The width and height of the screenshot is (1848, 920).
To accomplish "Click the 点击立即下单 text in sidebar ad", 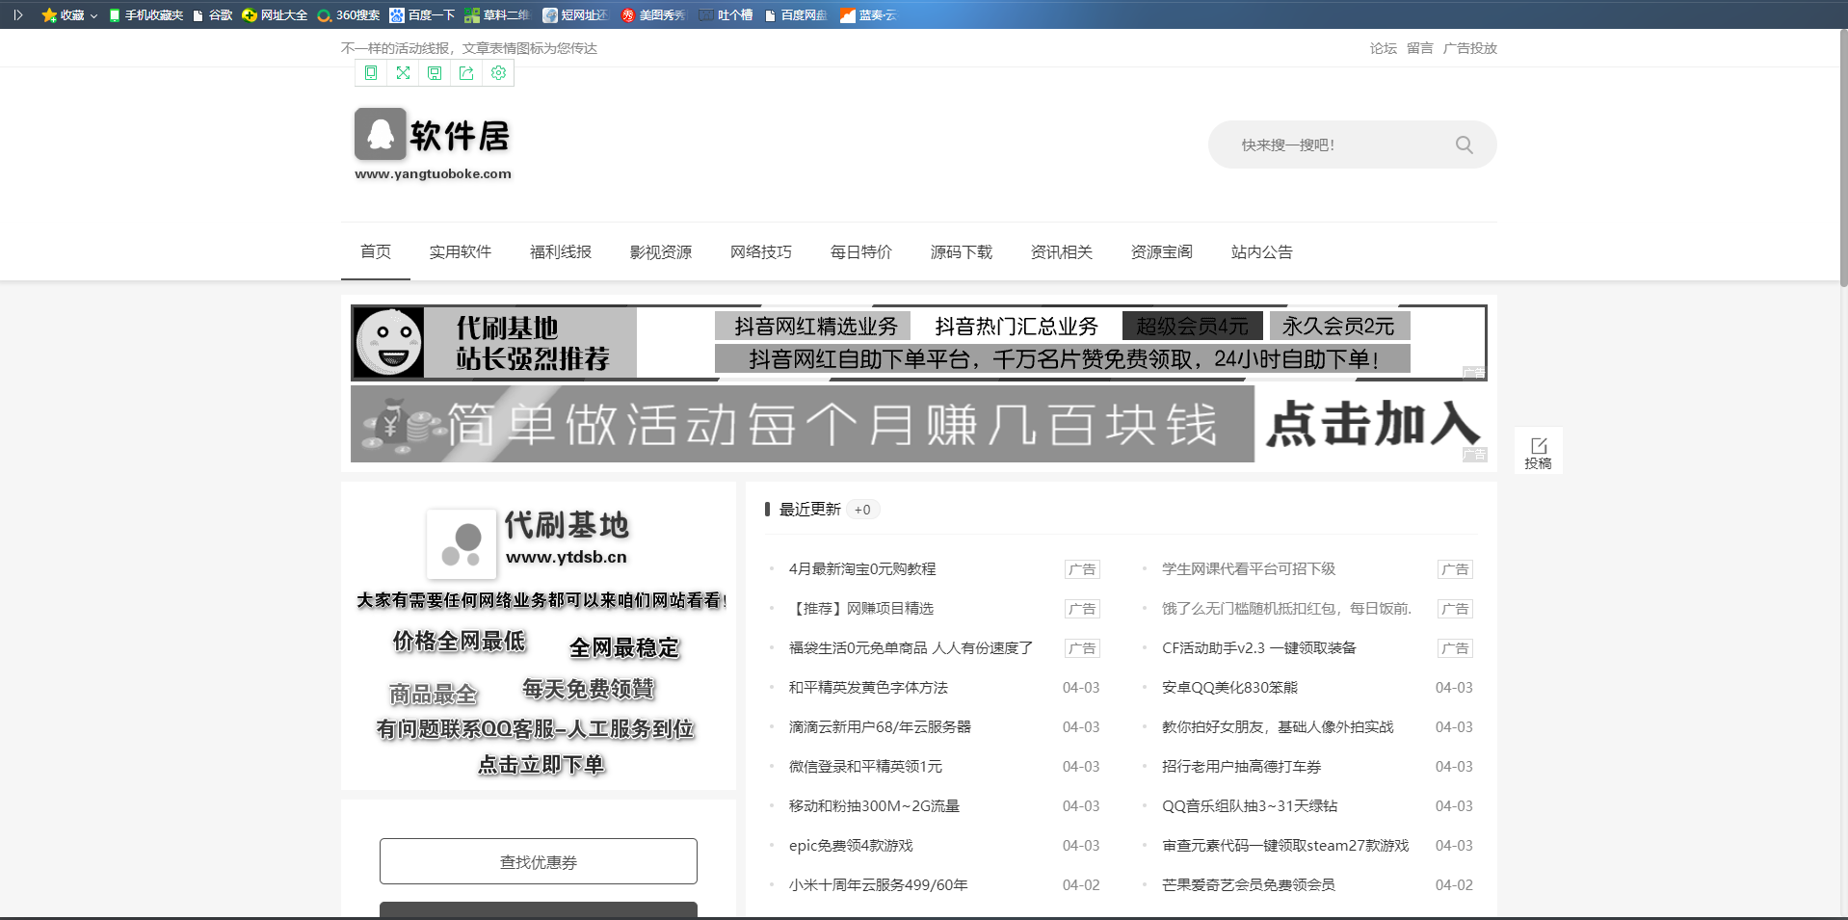I will 541,765.
